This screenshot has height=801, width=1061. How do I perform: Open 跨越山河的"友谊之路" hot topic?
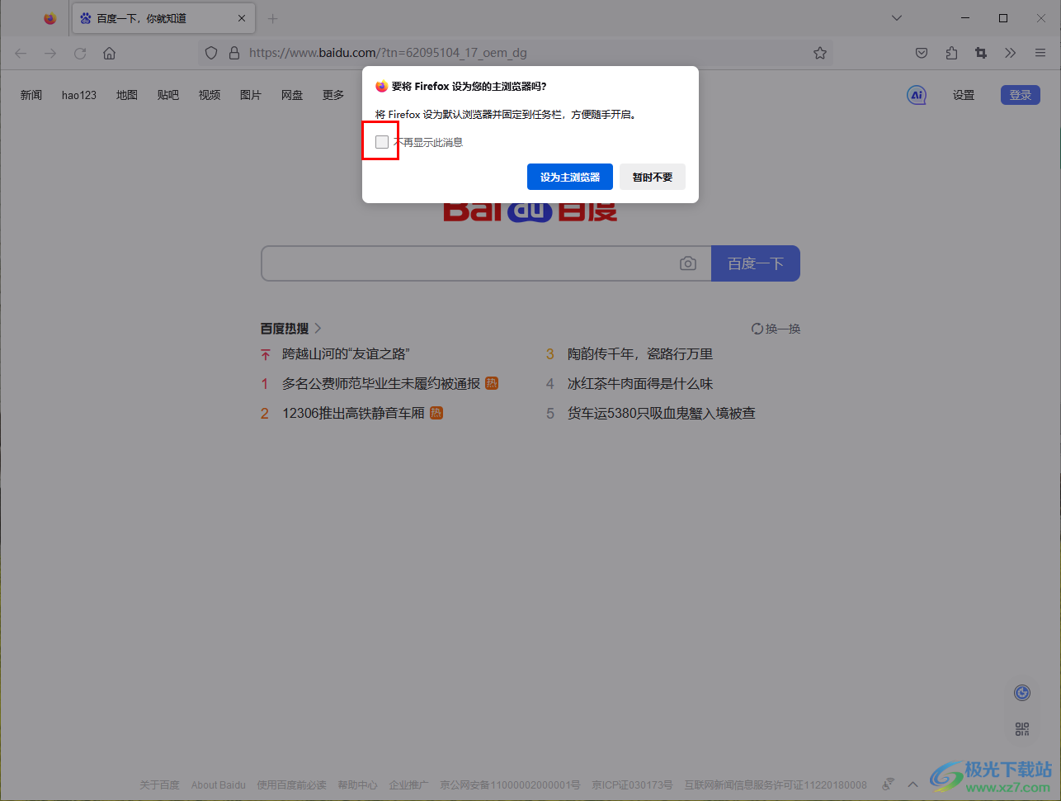(346, 354)
